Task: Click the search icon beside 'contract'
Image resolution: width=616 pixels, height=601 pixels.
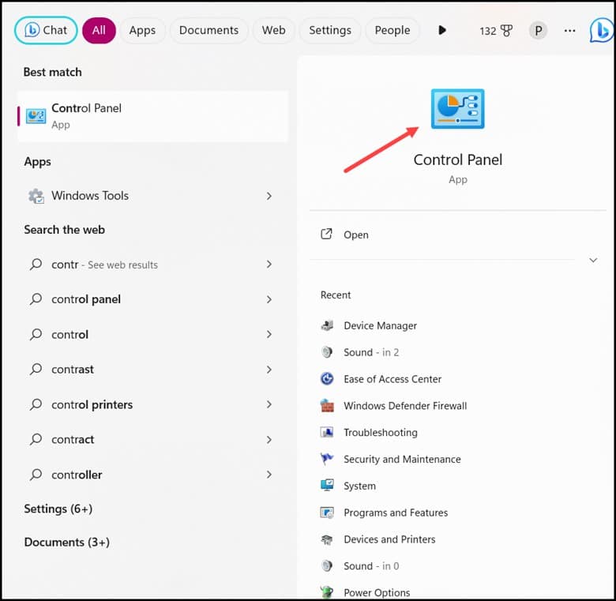Action: pyautogui.click(x=36, y=439)
